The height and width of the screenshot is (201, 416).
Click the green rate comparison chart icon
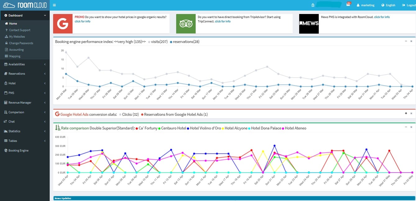pos(57,128)
